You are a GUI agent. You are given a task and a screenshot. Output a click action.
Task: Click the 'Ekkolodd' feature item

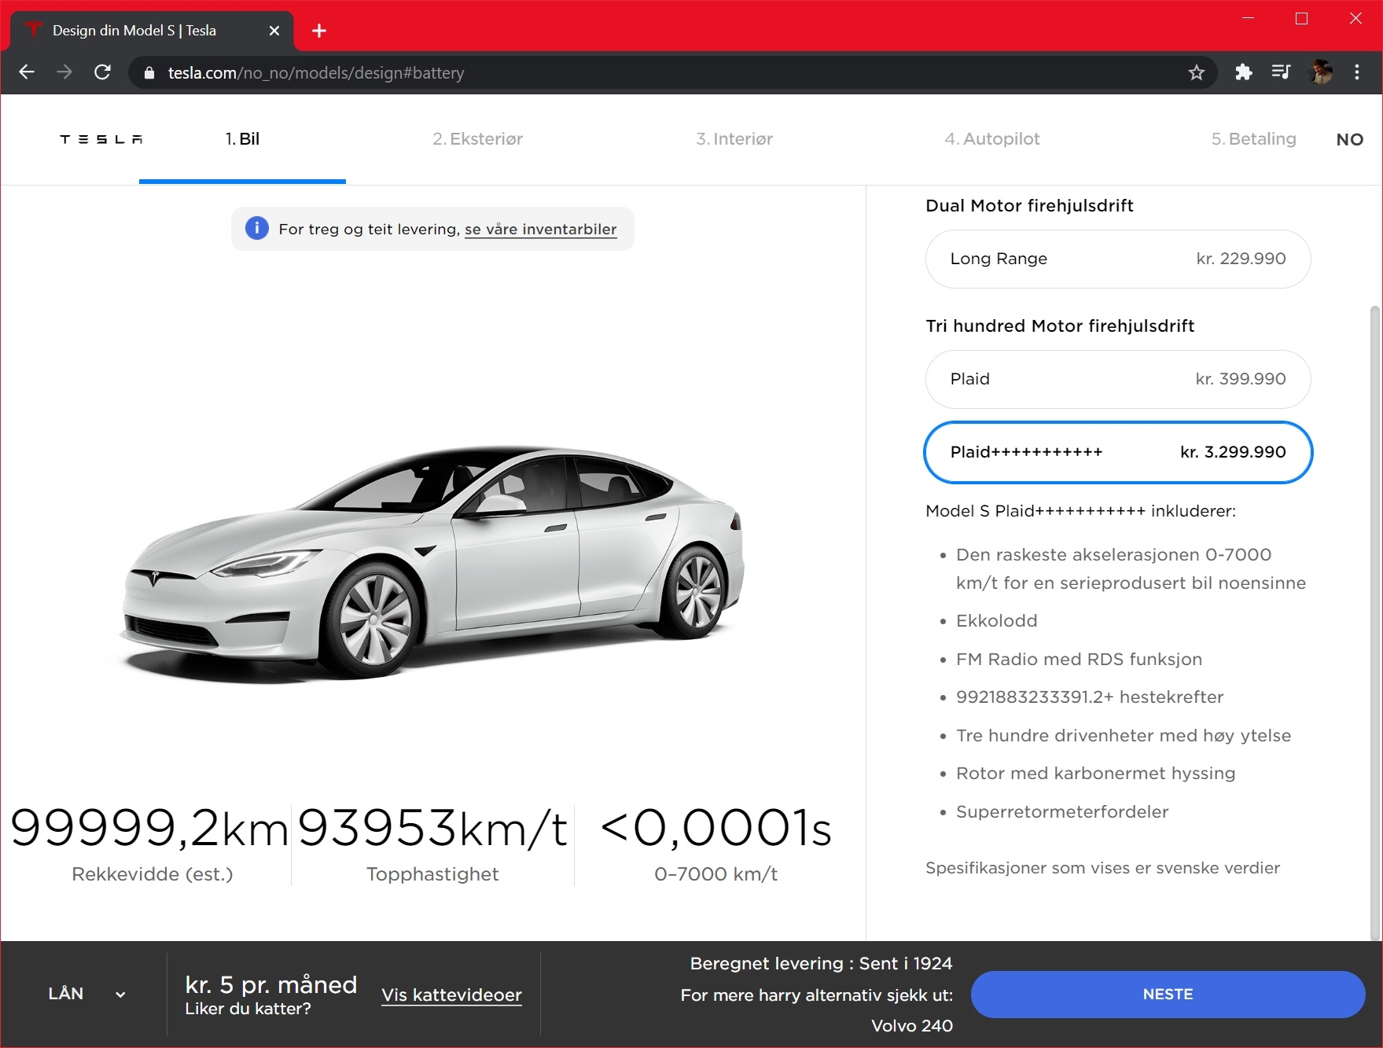(x=996, y=621)
